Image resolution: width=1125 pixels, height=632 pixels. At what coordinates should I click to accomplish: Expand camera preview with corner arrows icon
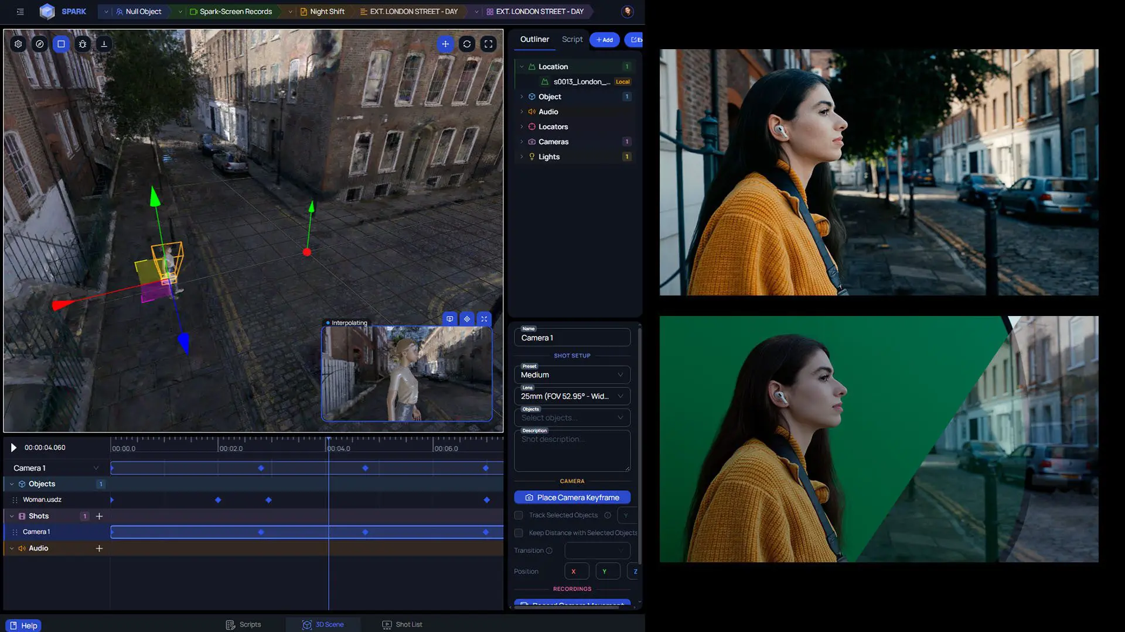point(484,319)
